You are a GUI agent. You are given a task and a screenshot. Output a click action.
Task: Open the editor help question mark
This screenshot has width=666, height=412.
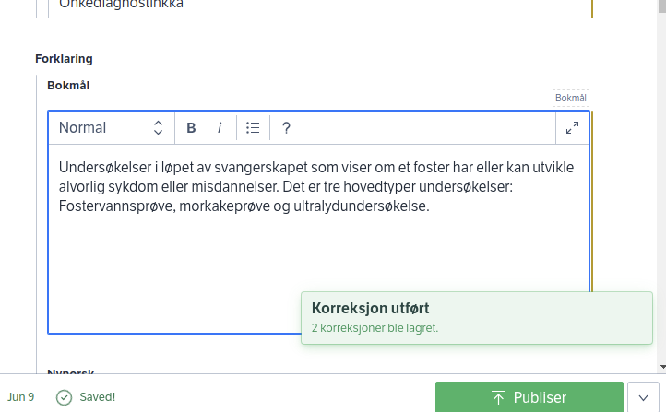tap(286, 128)
